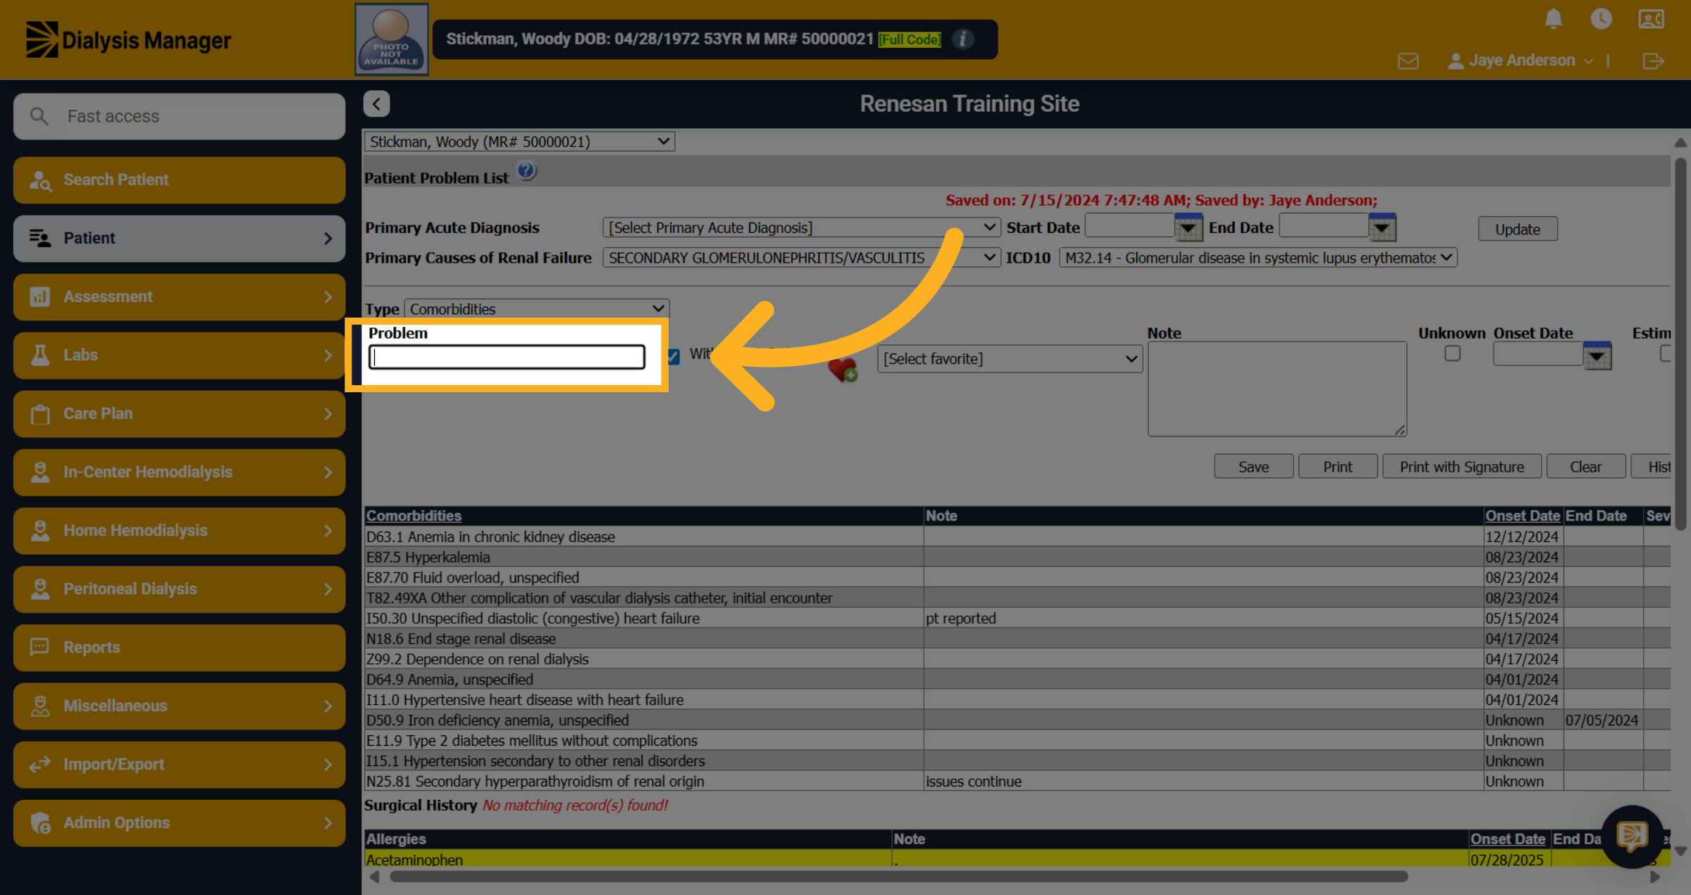Sort by Comorbidities column header link
Image resolution: width=1691 pixels, height=895 pixels.
click(414, 515)
